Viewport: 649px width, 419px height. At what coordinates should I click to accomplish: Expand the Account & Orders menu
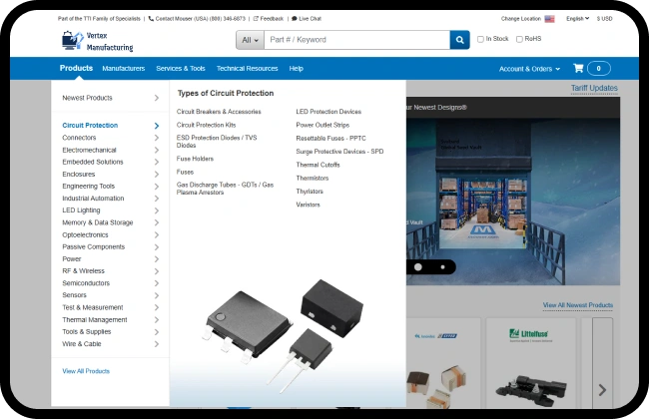click(529, 69)
